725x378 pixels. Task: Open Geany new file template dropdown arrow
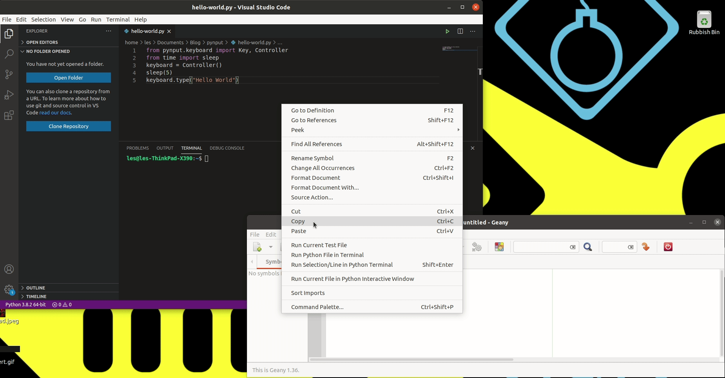270,247
